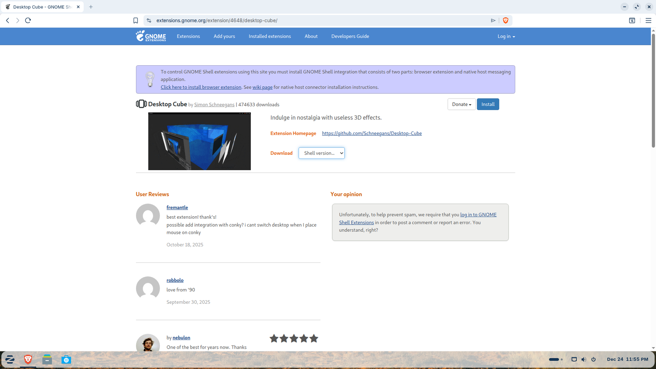Open the clock showing Dec 24 11:55 PM

click(627, 359)
